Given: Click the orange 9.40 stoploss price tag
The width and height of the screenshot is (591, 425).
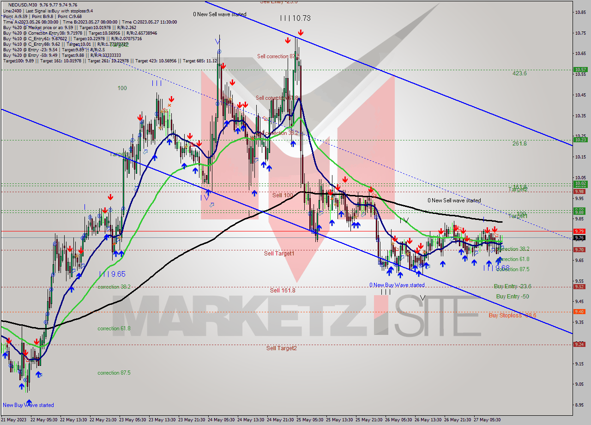Looking at the screenshot, I should pos(580,311).
